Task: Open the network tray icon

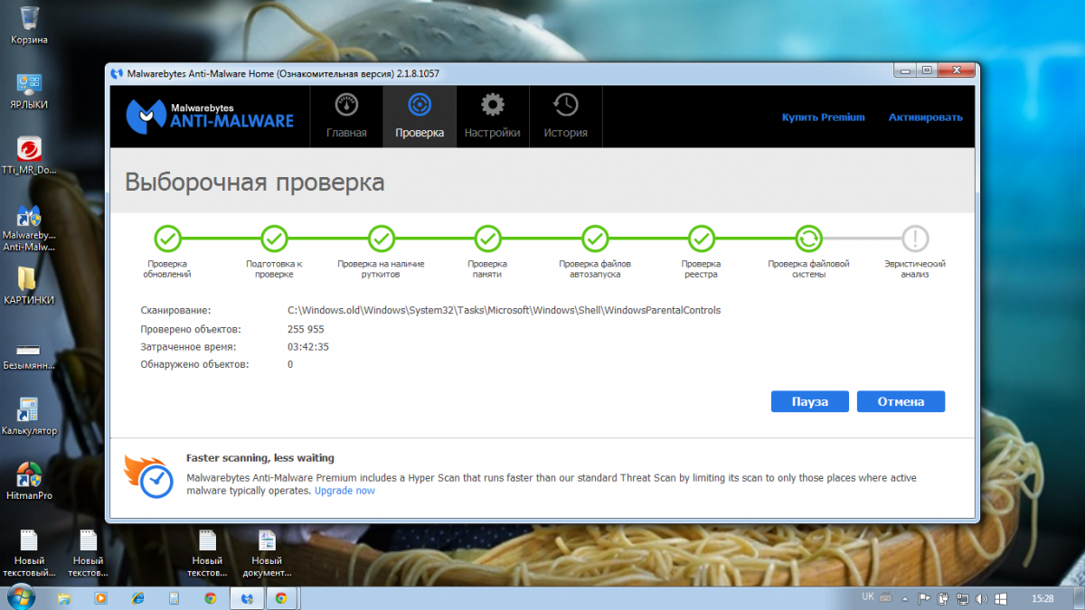Action: pyautogui.click(x=964, y=598)
